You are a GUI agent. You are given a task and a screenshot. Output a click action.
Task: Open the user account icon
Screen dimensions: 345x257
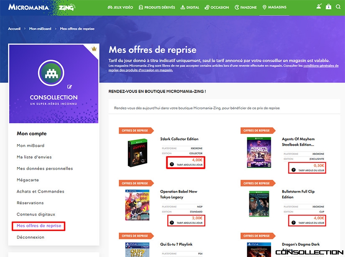pyautogui.click(x=319, y=6)
